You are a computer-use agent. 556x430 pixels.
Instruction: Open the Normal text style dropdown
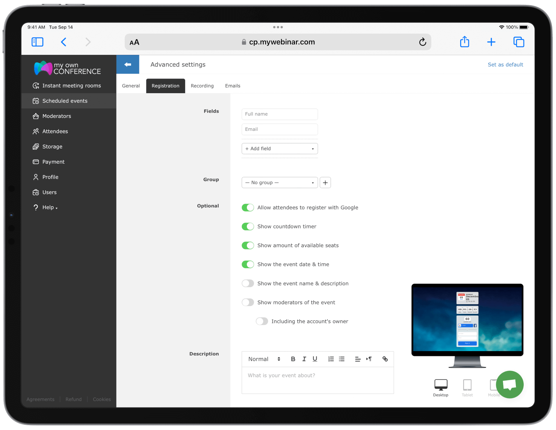263,359
